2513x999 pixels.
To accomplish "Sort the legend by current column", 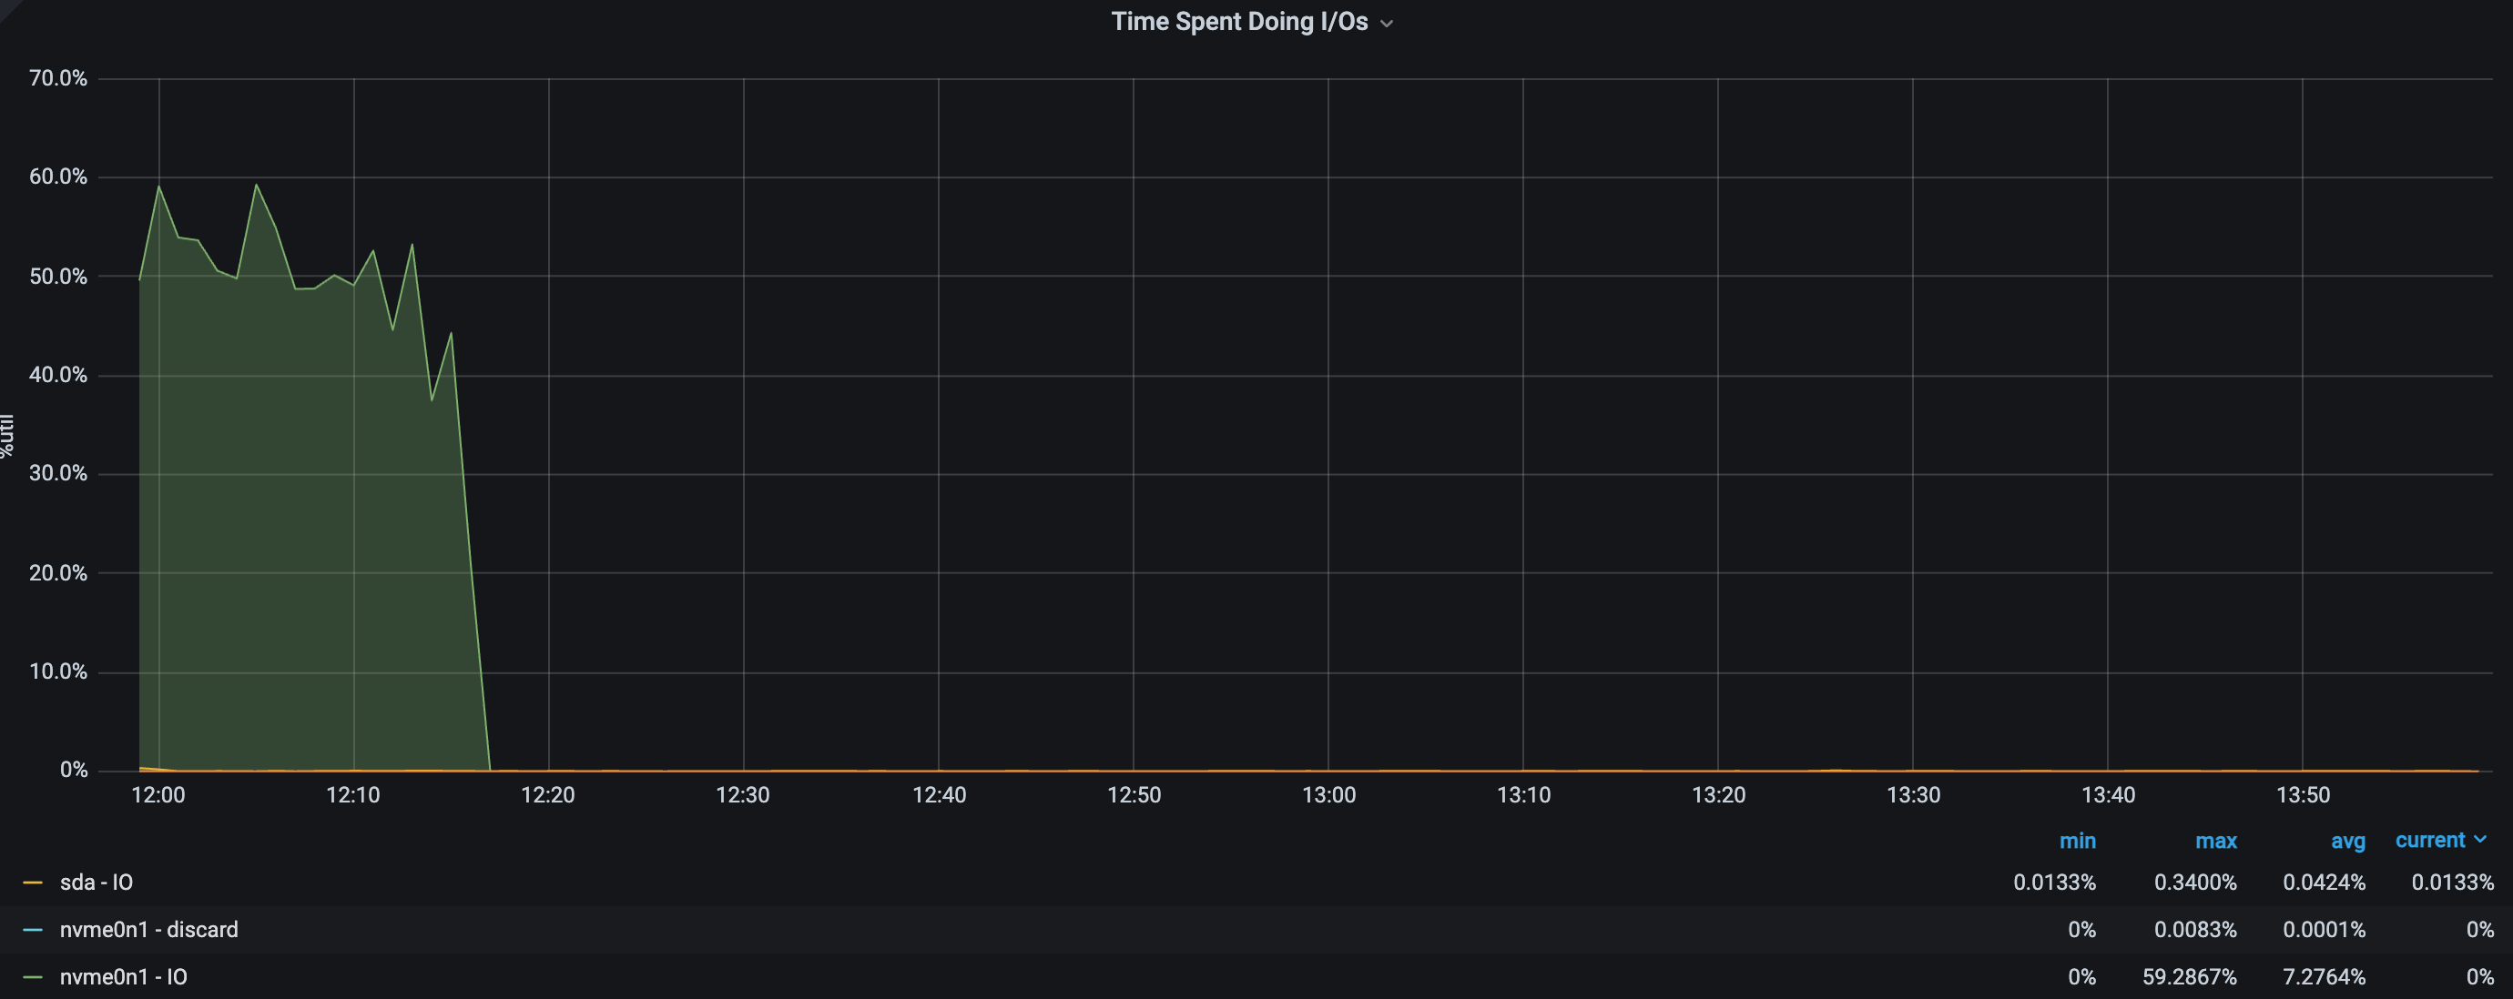I will click(2429, 840).
